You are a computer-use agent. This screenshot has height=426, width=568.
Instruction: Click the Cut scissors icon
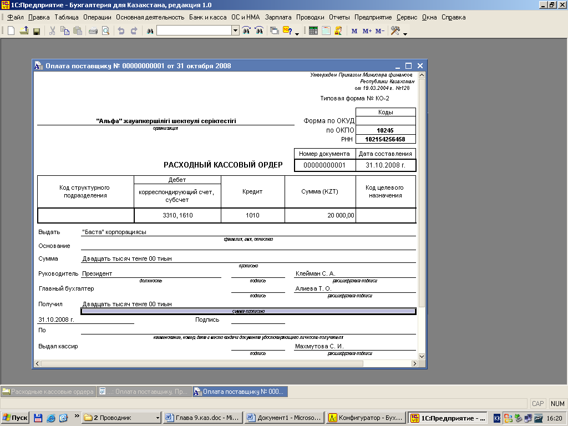(52, 31)
